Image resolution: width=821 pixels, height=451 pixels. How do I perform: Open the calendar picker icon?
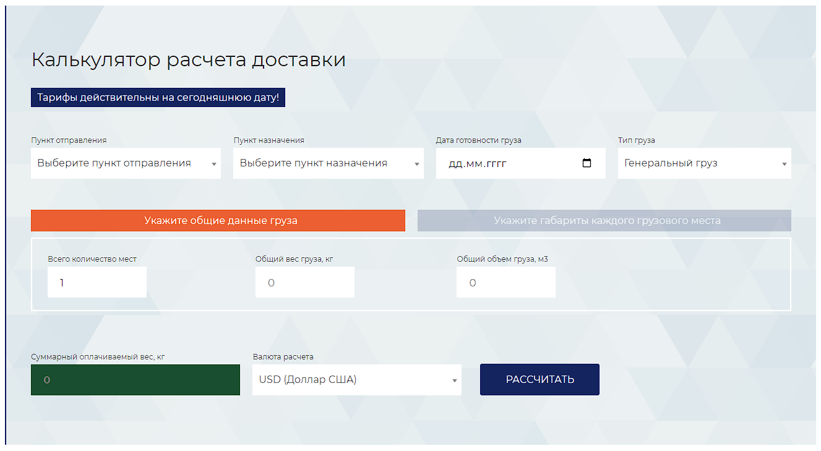click(587, 163)
